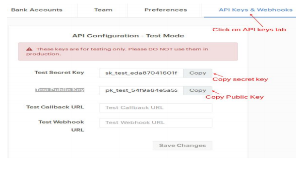Copy the Test Public Key

(198, 90)
